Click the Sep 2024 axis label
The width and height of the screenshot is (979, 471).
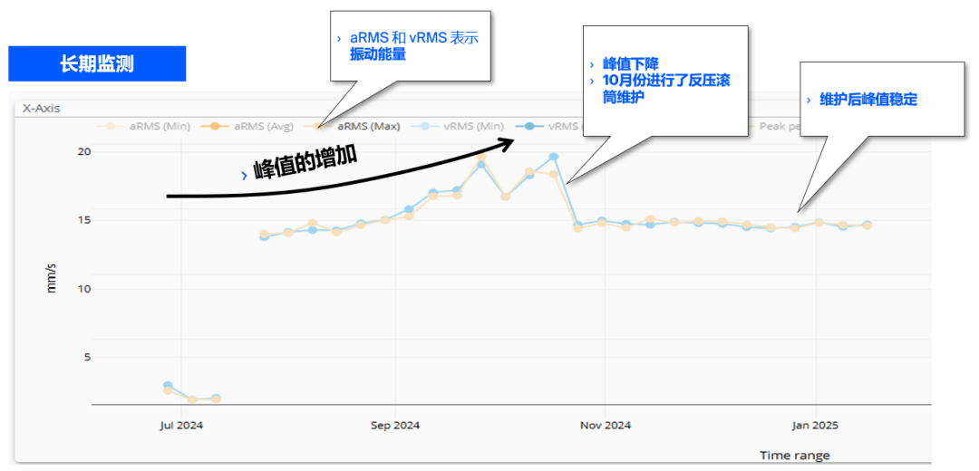click(395, 425)
